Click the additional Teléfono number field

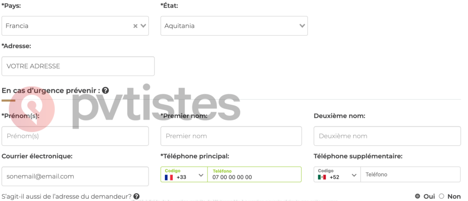[x=410, y=175]
